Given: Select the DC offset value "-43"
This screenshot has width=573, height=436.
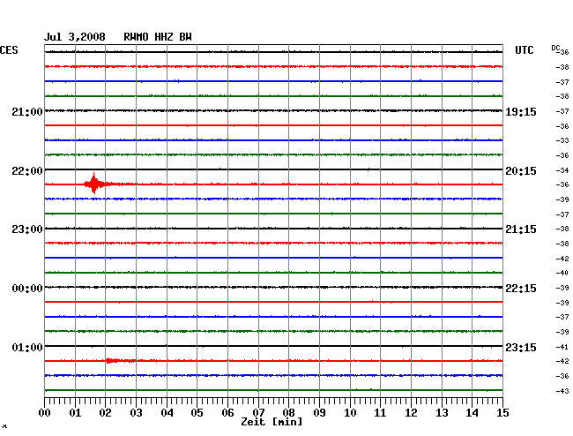Looking at the screenshot, I should click(562, 391).
